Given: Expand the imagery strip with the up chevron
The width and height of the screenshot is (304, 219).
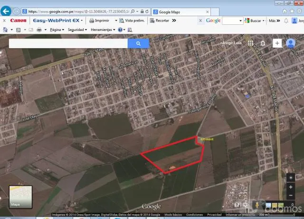Looking at the screenshot, I should coord(293,205).
